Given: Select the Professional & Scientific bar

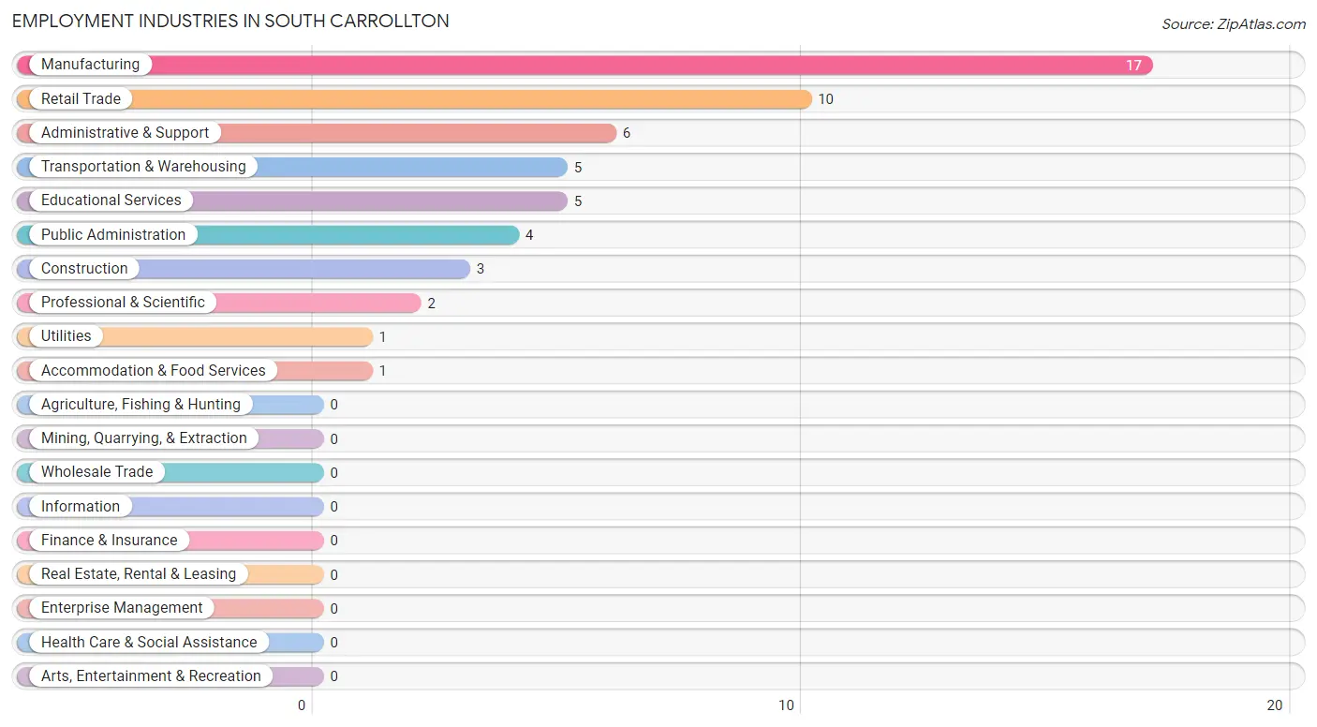Looking at the screenshot, I should click(x=219, y=303).
